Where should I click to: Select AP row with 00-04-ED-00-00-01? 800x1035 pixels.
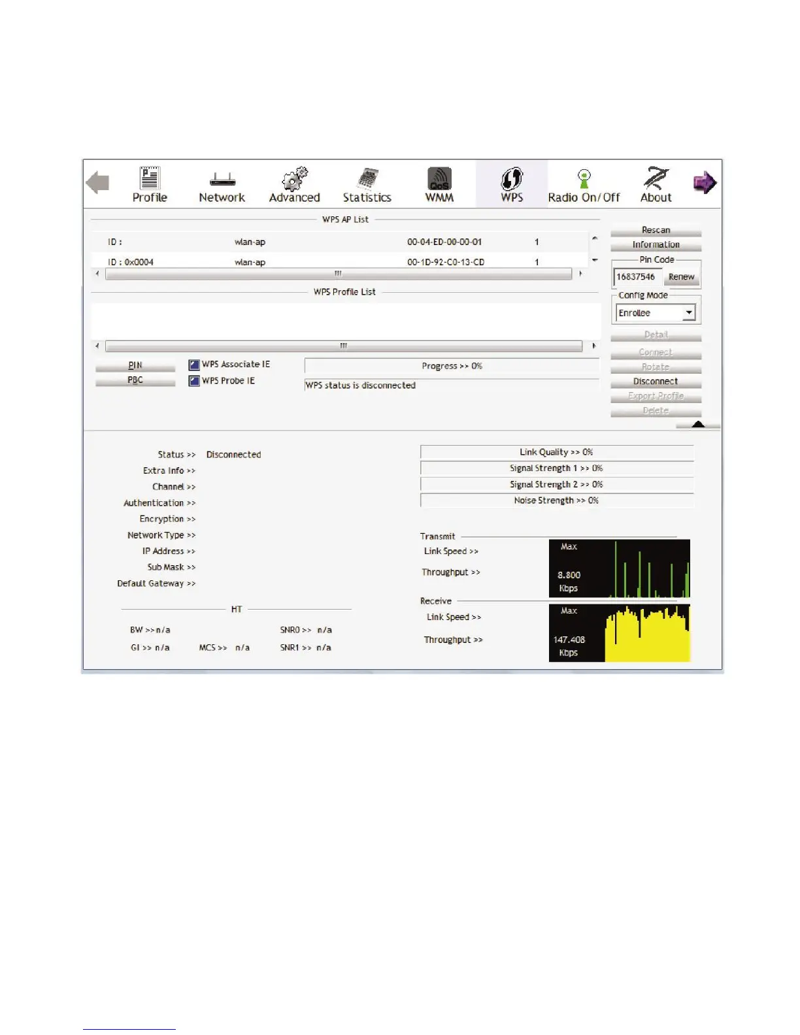(339, 242)
